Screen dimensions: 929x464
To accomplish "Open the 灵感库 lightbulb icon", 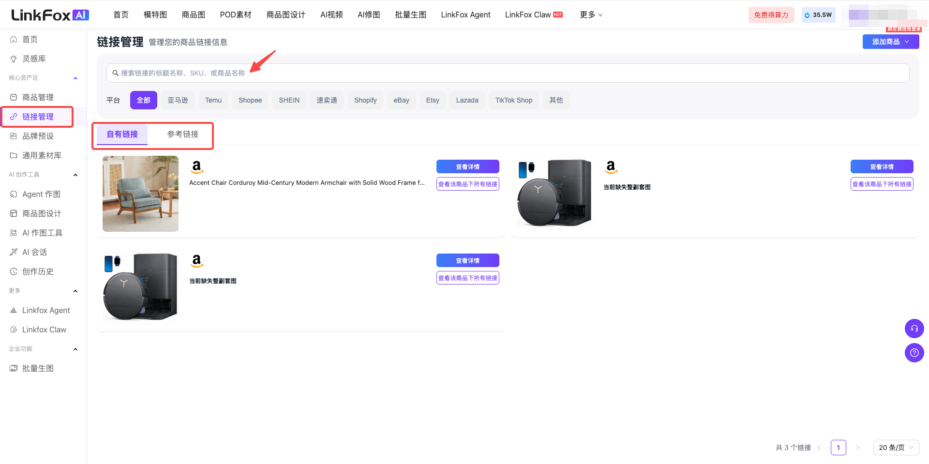I will click(14, 59).
